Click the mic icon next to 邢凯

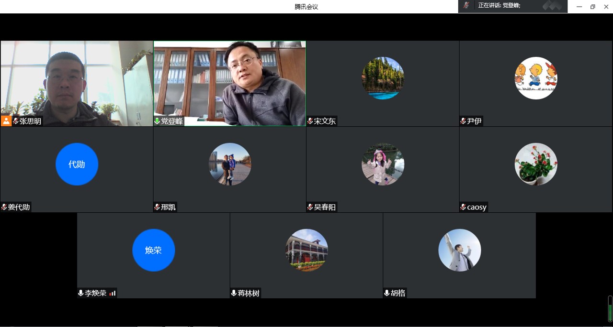pyautogui.click(x=157, y=207)
